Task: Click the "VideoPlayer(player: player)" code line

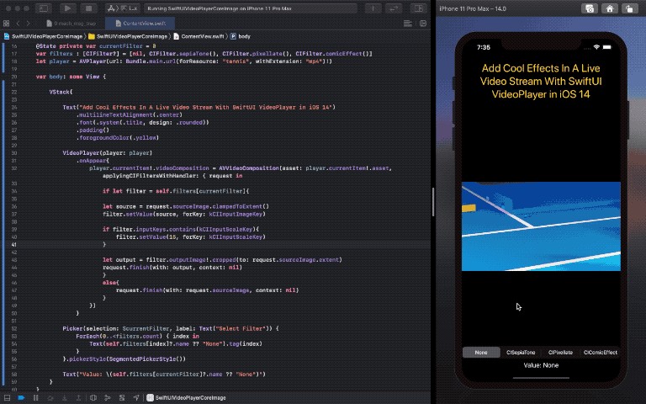Action: coord(108,153)
